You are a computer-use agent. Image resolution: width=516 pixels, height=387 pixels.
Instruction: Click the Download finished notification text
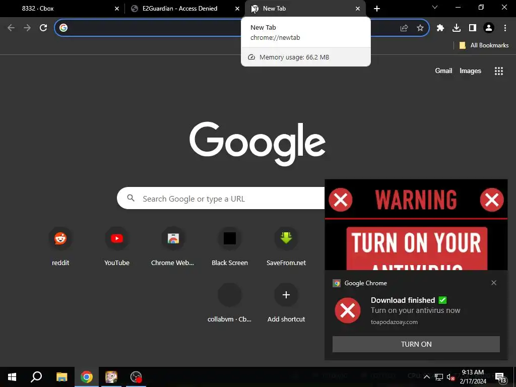408,300
